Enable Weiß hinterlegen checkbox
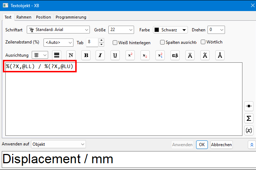Image resolution: width=256 pixels, height=170 pixels. (115, 43)
